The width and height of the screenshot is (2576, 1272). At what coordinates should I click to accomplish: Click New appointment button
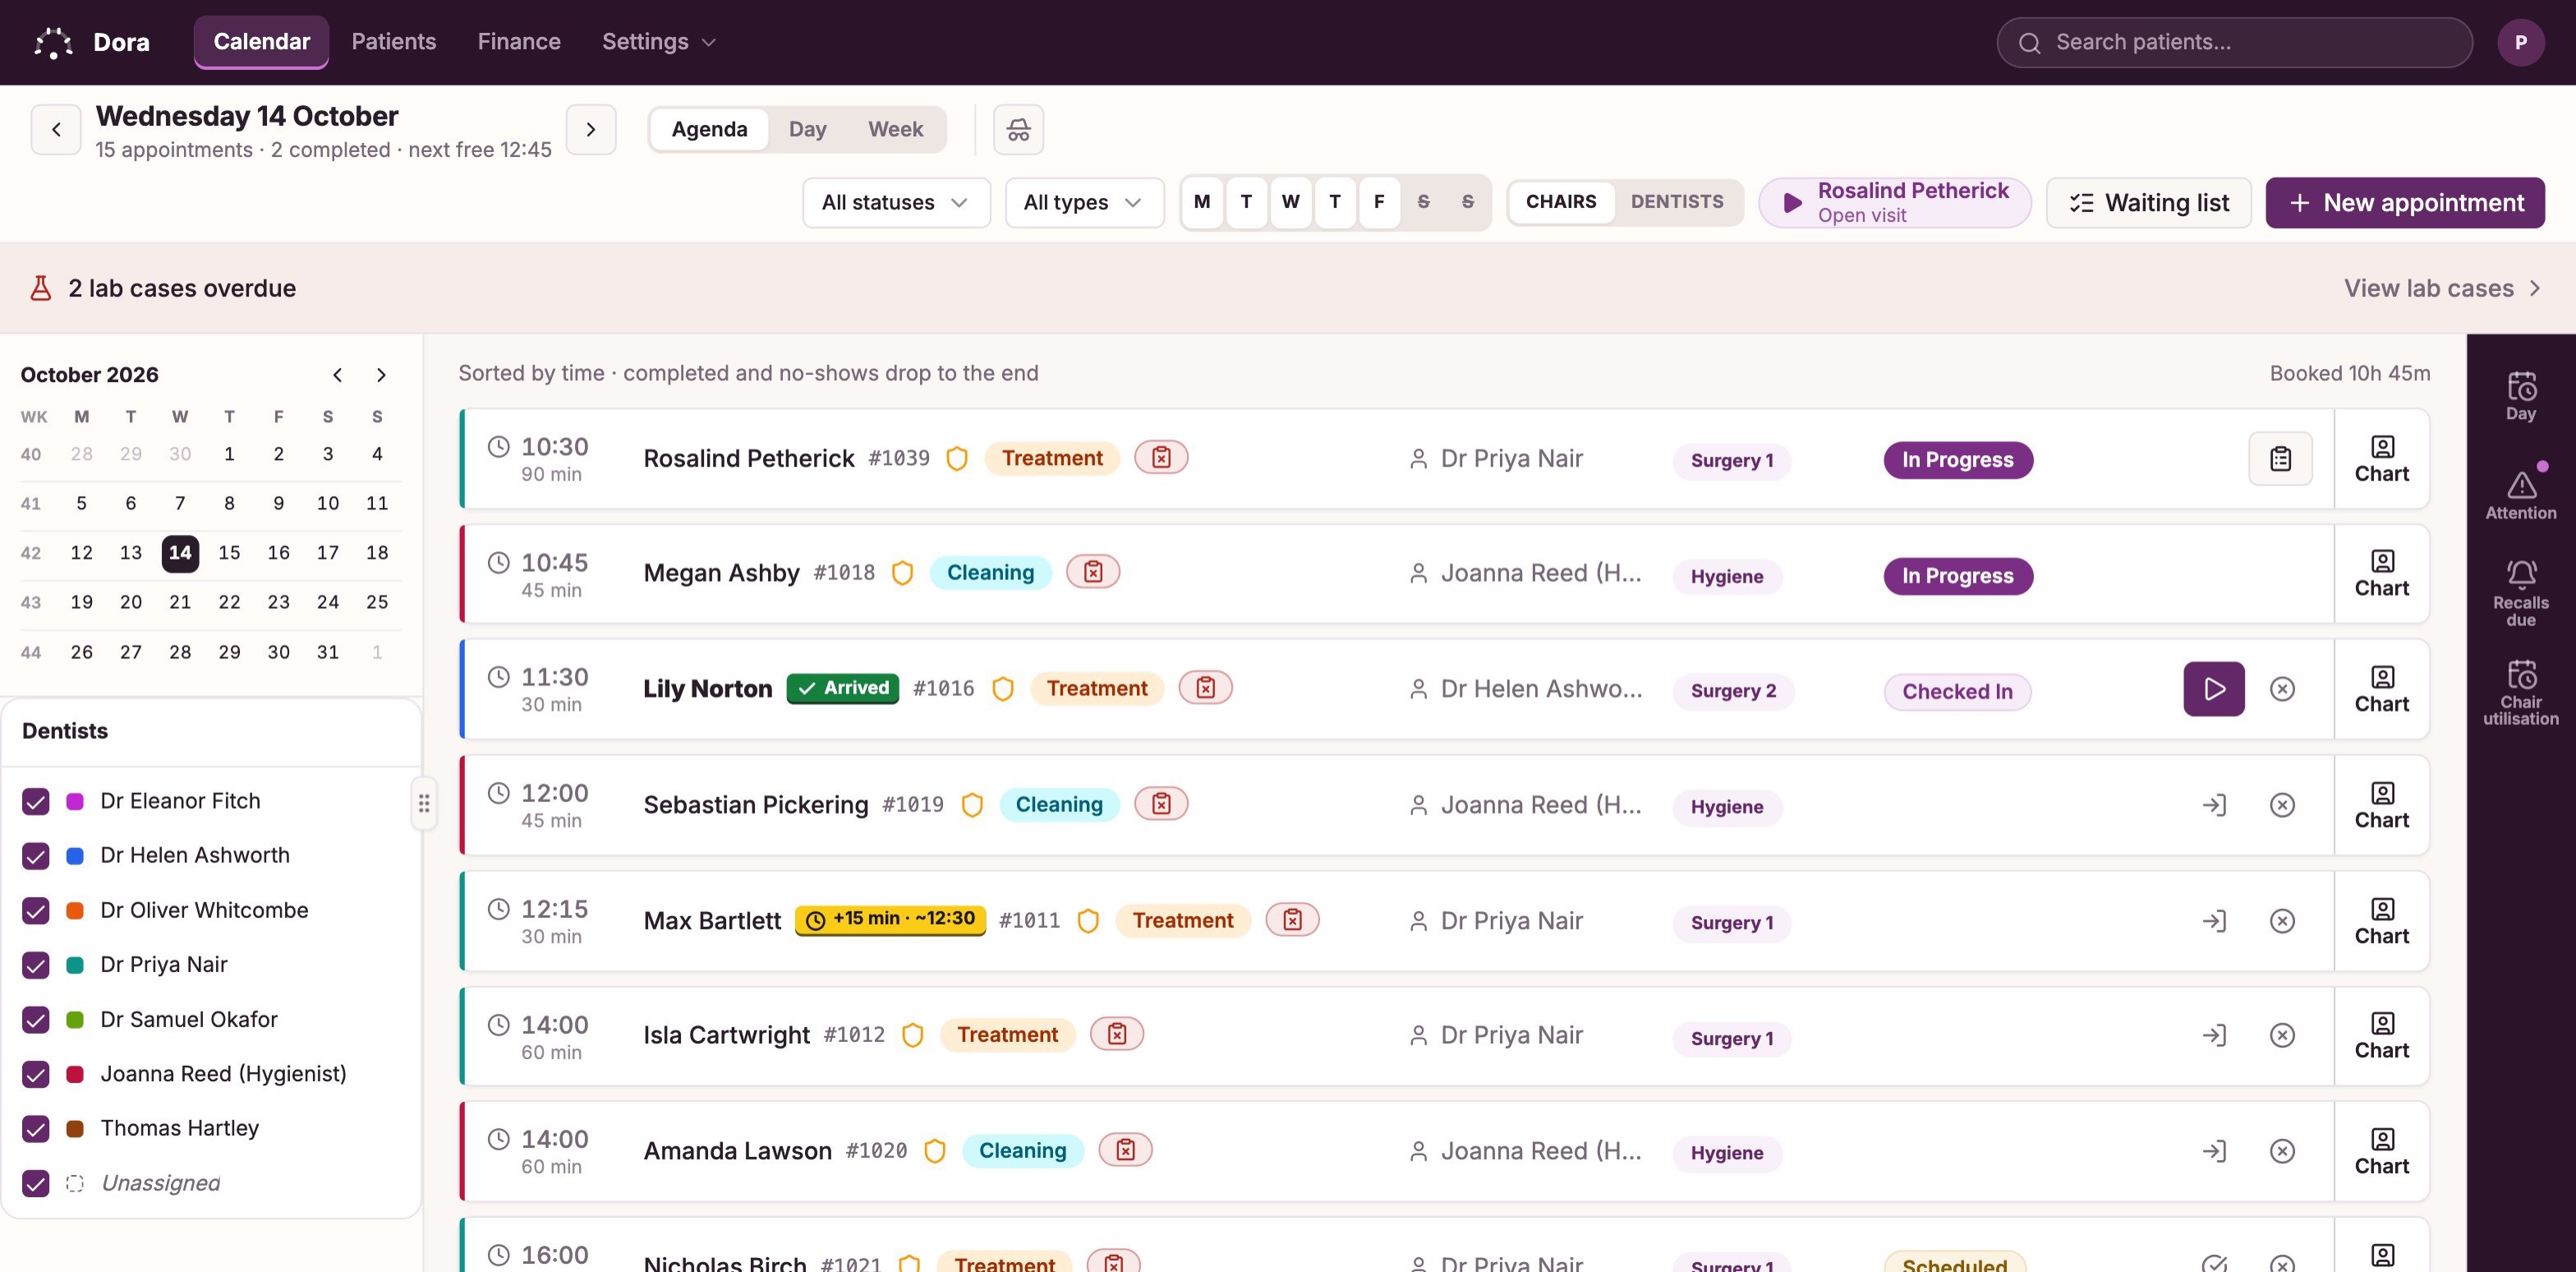click(x=2405, y=203)
